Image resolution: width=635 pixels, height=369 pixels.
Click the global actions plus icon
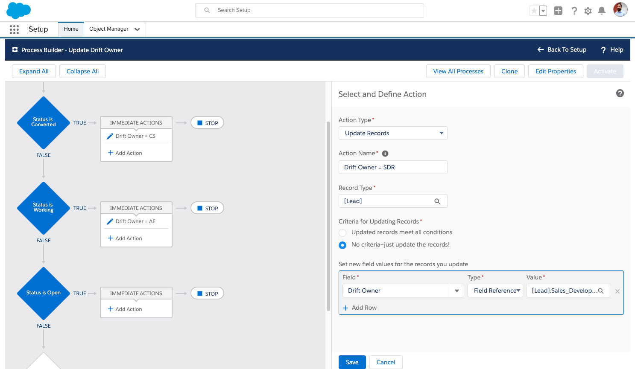558,11
